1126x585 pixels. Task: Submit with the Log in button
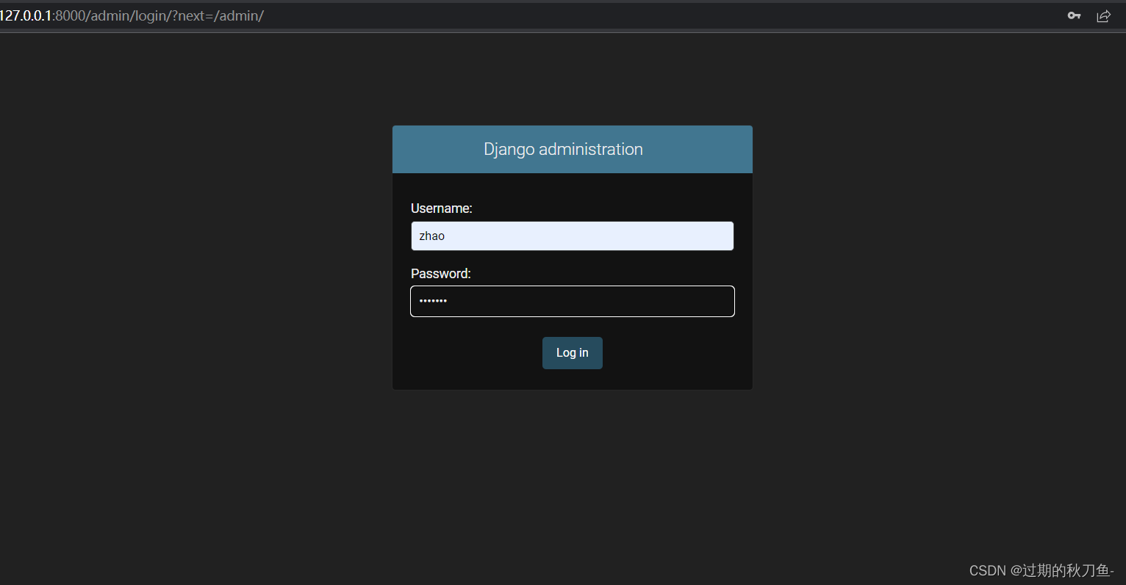coord(572,353)
